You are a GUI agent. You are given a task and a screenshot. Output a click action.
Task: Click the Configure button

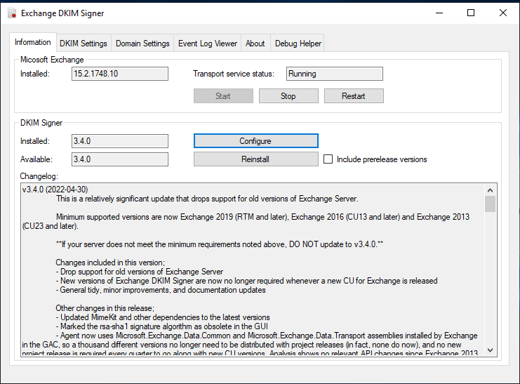[255, 141]
